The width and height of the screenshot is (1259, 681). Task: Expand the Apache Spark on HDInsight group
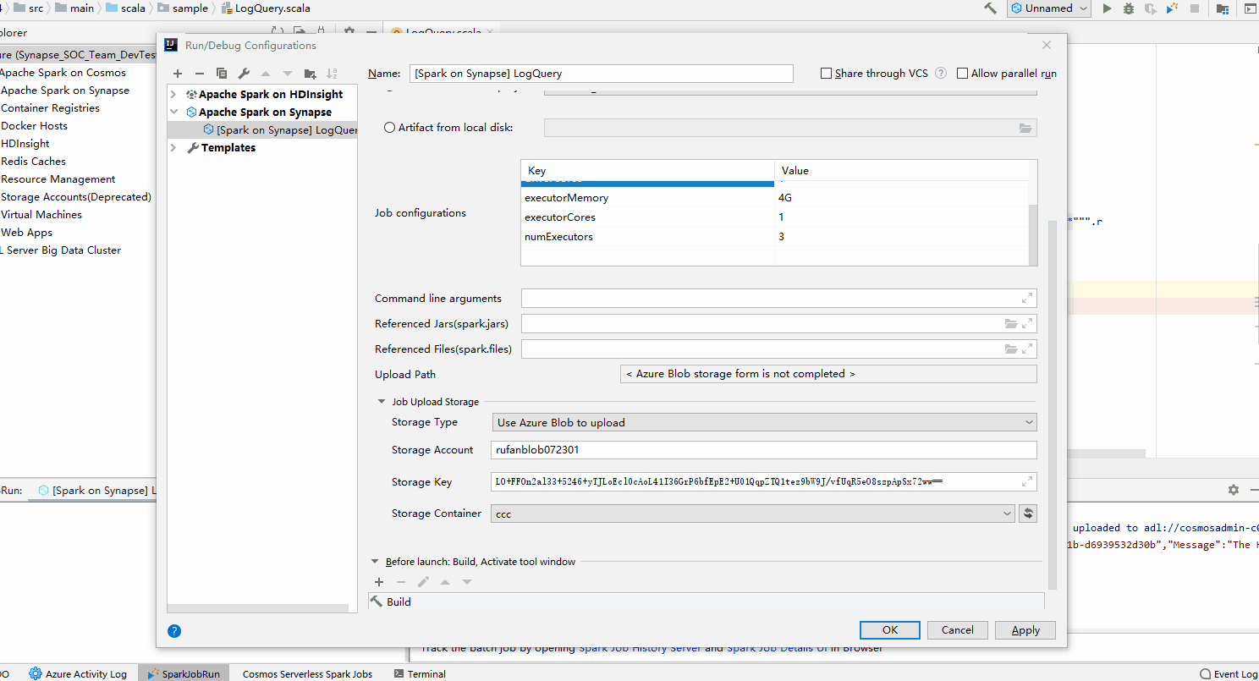point(173,94)
